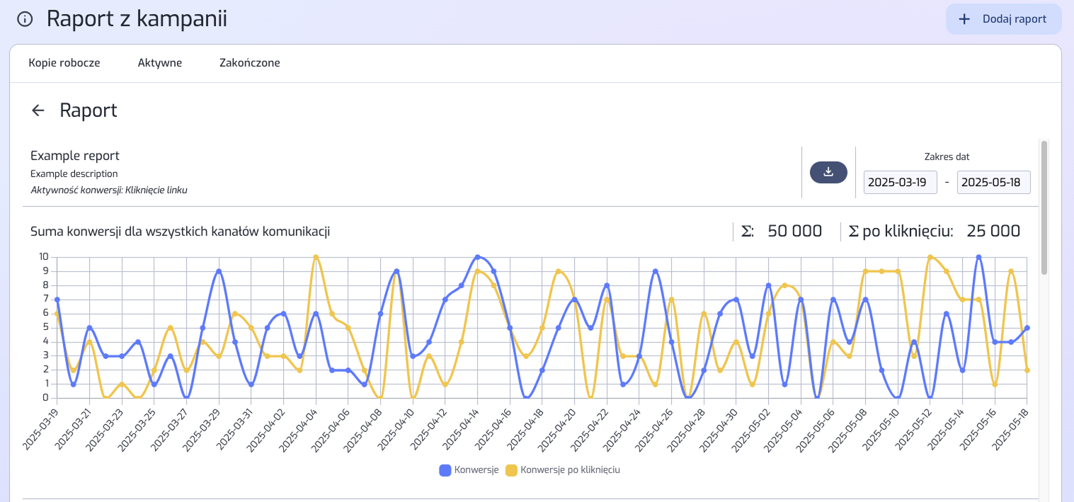Click the blue peak data point on 2025-03-29
Image resolution: width=1074 pixels, height=502 pixels.
(219, 271)
